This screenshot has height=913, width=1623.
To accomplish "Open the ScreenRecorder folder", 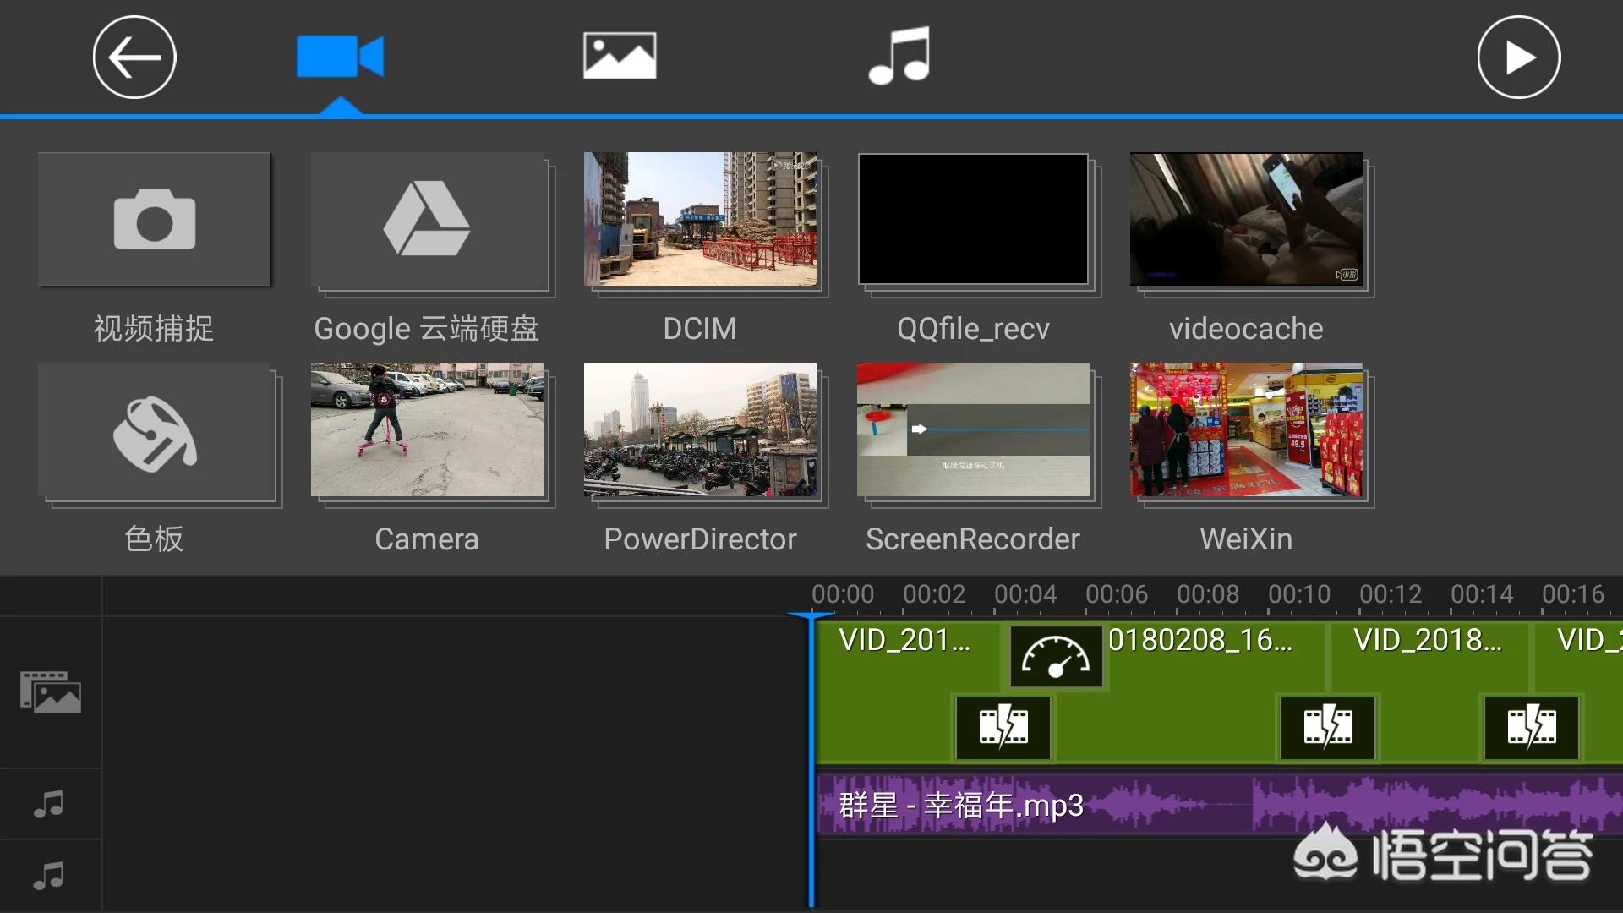I will (973, 430).
